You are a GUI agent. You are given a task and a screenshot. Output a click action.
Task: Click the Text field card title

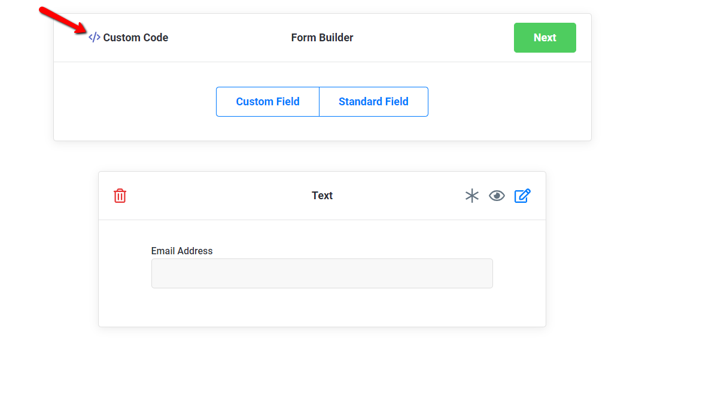point(322,196)
